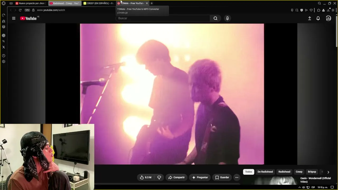Click the site security padlock icon
Viewport: 338px width, 190px height.
pos(33,10)
